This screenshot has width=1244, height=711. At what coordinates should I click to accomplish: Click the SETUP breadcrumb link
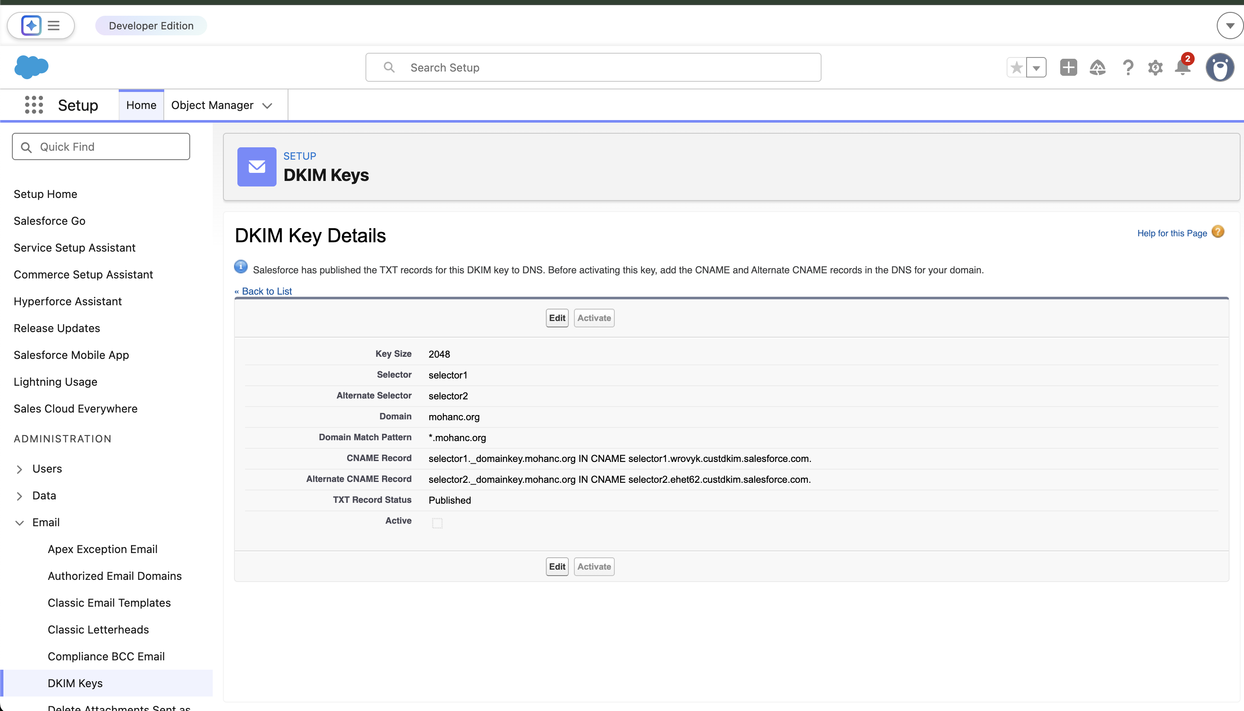point(300,156)
